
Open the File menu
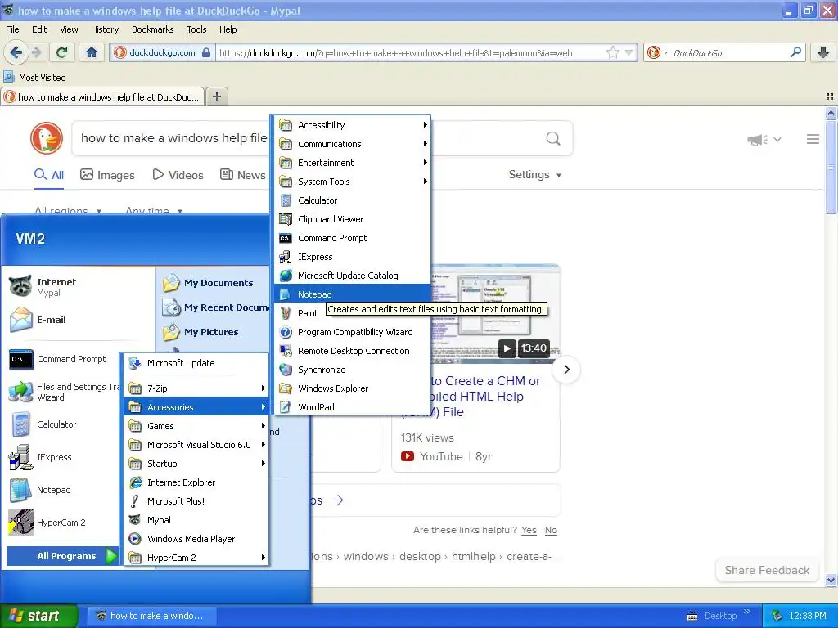(12, 29)
